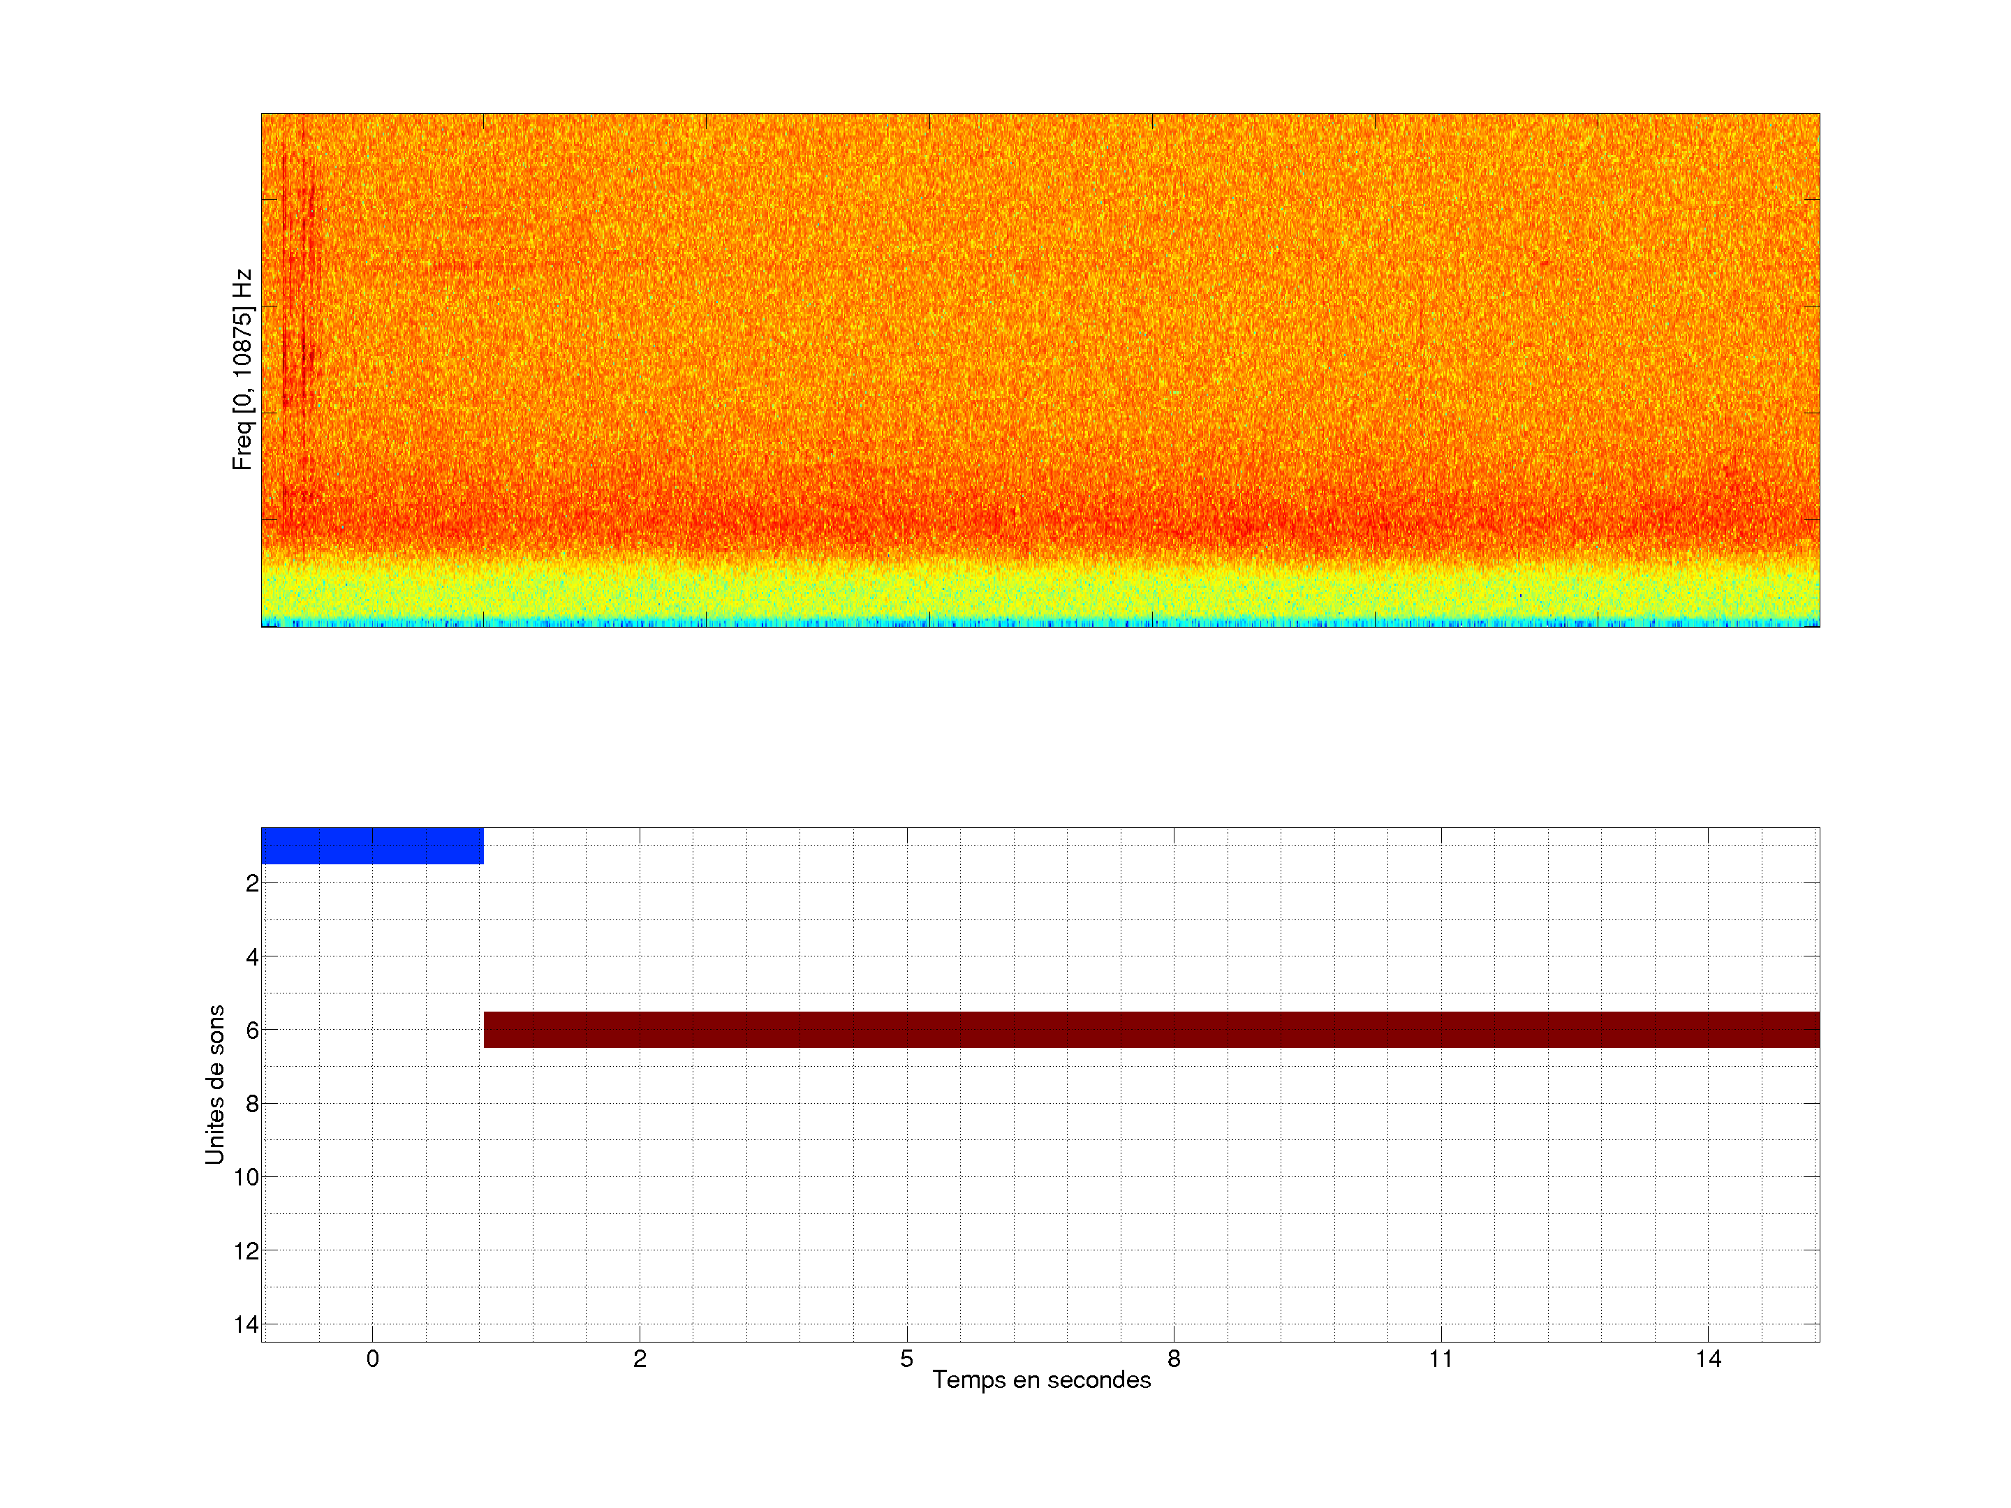Screen dimensions: 2011x1508
Task: Click the blue bar in the lower plot
Action: click(x=372, y=845)
